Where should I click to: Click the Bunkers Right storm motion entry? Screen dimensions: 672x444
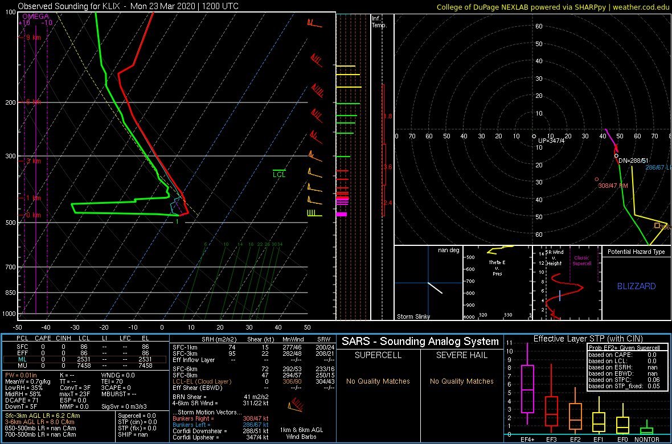pos(220,418)
